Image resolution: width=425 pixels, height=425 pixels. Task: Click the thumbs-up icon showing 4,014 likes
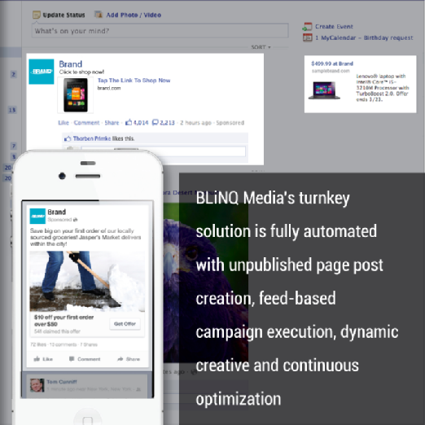pos(129,122)
